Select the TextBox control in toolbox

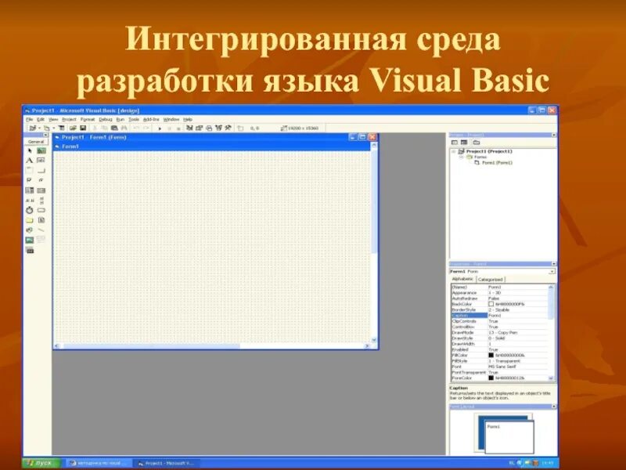41,161
